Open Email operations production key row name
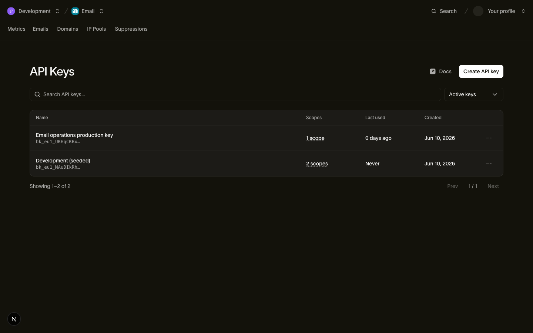Image resolution: width=533 pixels, height=333 pixels. tap(74, 135)
